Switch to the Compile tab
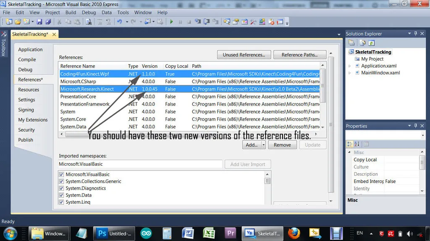This screenshot has height=241, width=430. coord(27,59)
